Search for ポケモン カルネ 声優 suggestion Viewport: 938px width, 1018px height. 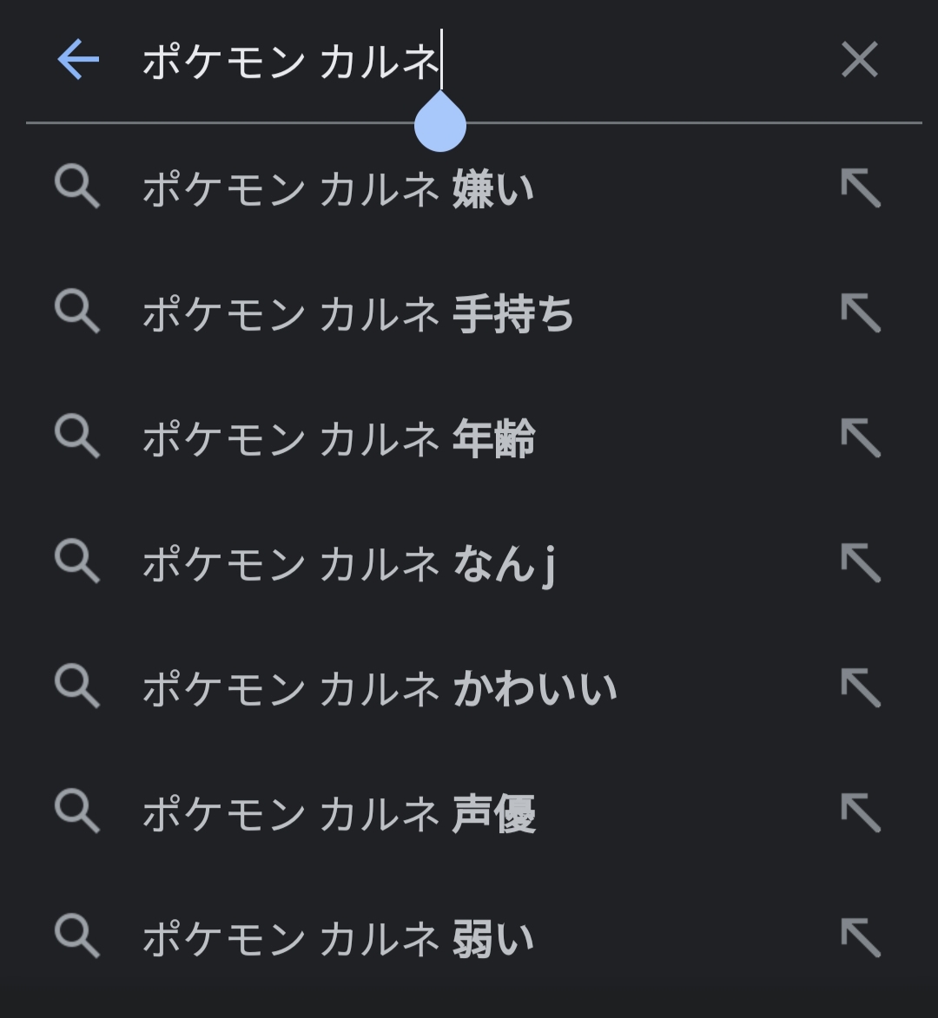pyautogui.click(x=339, y=813)
